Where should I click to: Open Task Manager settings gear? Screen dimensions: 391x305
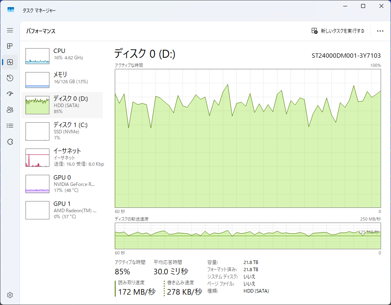point(10,295)
